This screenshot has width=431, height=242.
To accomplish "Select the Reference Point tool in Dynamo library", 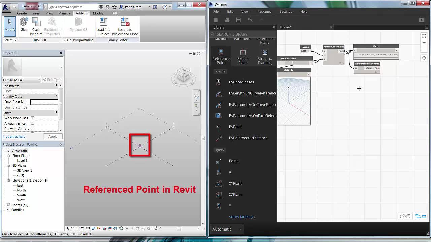I will [x=221, y=56].
